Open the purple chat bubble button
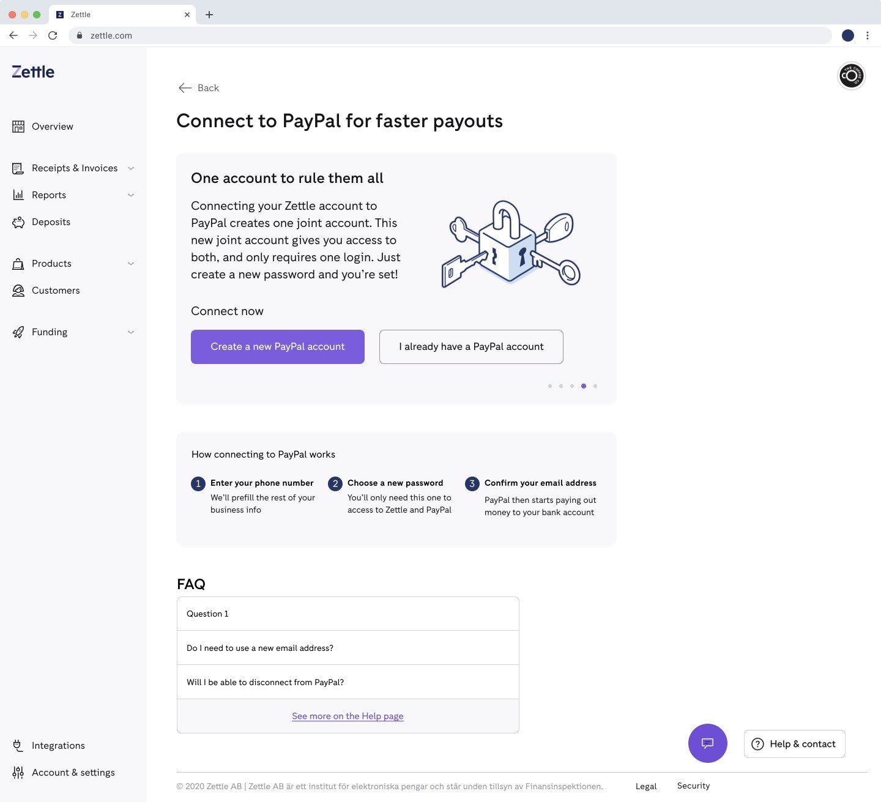The width and height of the screenshot is (881, 802). pyautogui.click(x=708, y=743)
